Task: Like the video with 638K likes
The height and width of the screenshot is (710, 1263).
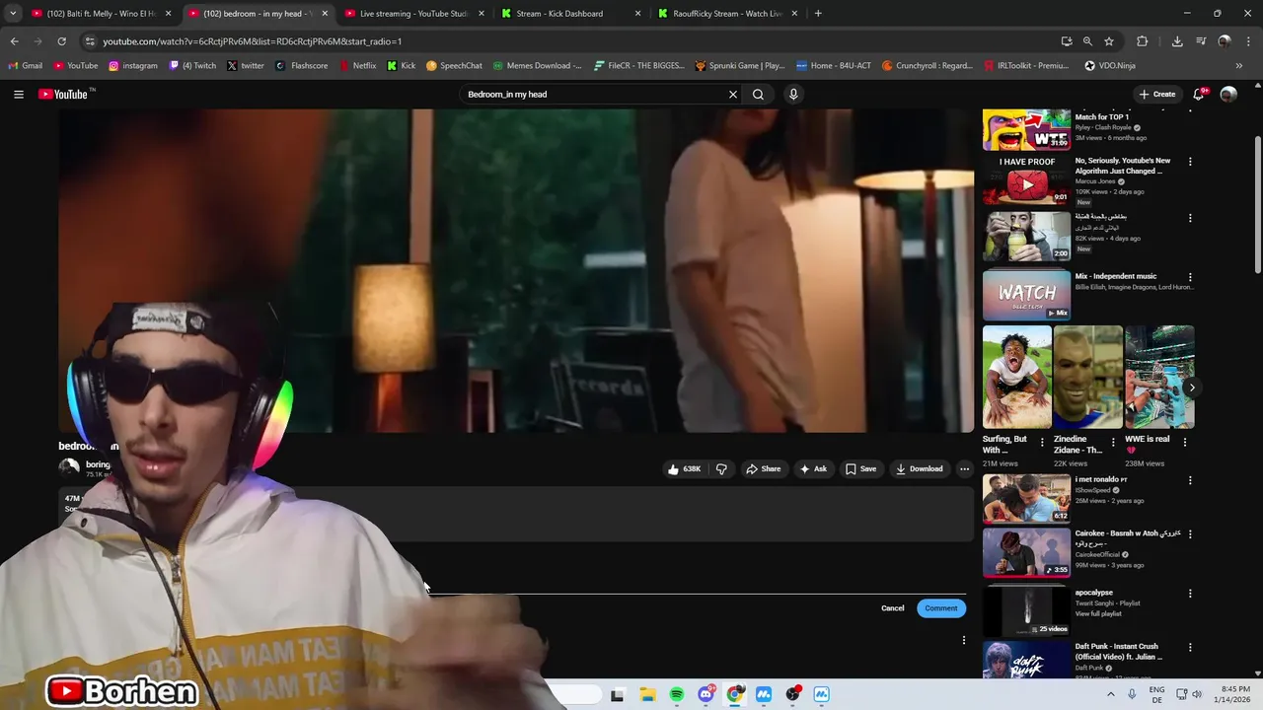Action: click(x=684, y=469)
